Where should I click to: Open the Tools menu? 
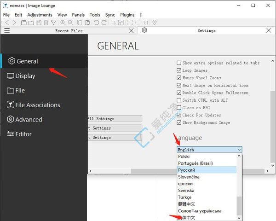95,15
